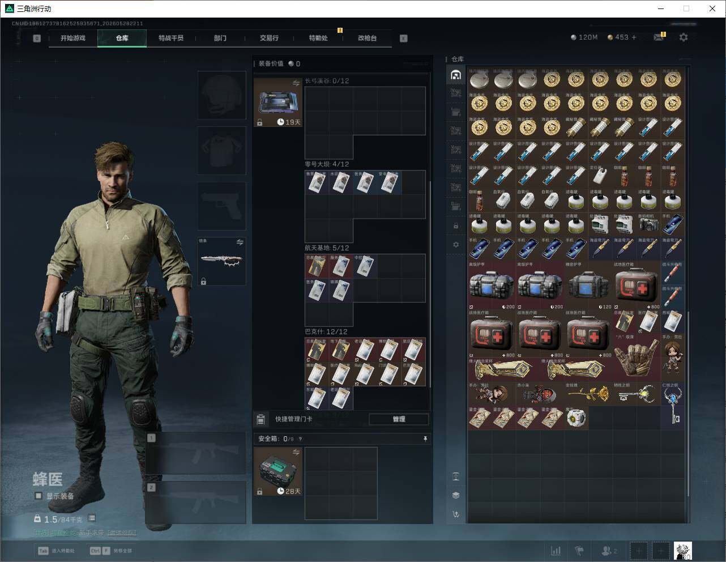Image resolution: width=726 pixels, height=562 pixels.
Task: Click the lock icon on the safe box
Action: 259,491
